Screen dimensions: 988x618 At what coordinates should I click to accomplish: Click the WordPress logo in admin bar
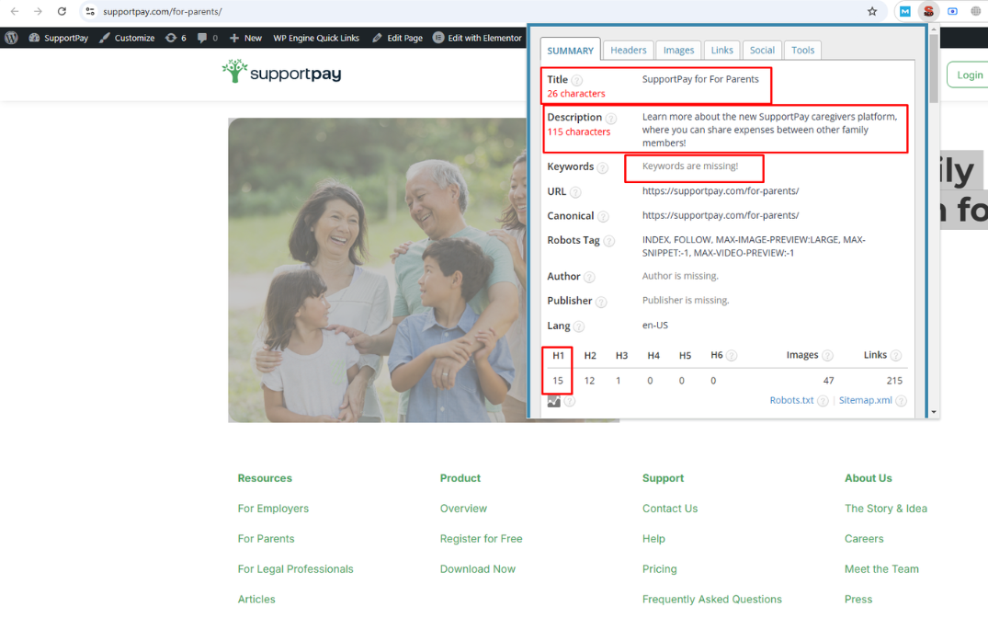point(11,38)
